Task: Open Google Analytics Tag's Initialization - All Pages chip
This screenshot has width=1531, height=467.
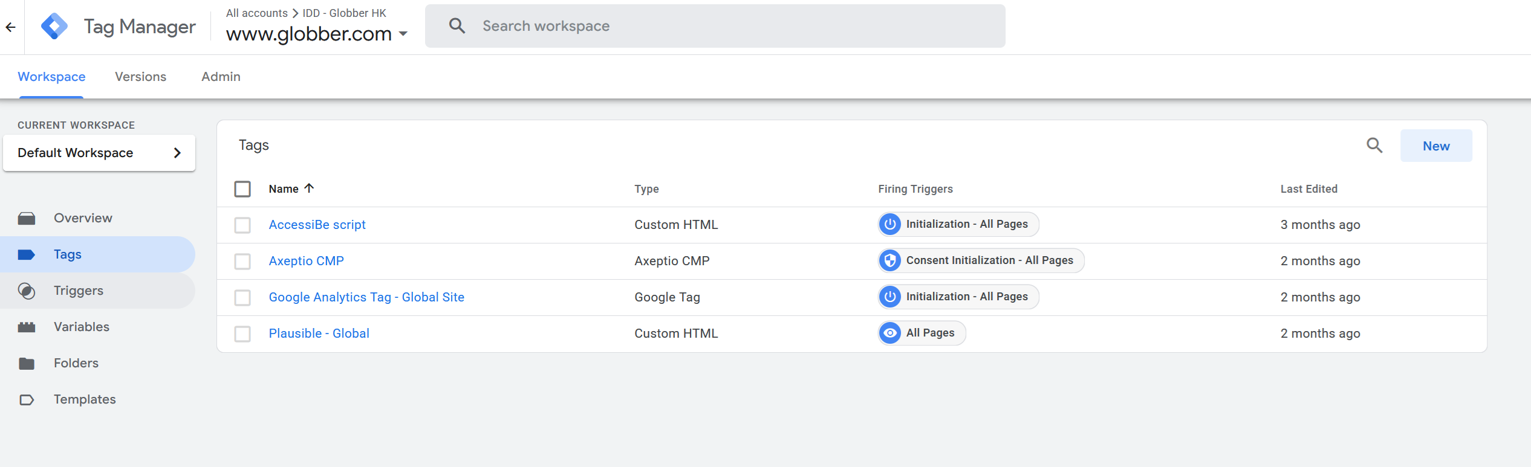Action: point(958,297)
